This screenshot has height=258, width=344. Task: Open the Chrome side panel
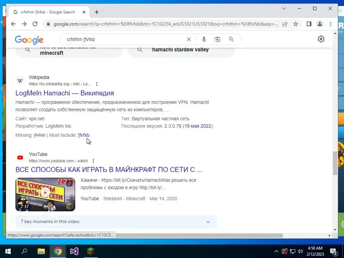pyautogui.click(x=309, y=24)
